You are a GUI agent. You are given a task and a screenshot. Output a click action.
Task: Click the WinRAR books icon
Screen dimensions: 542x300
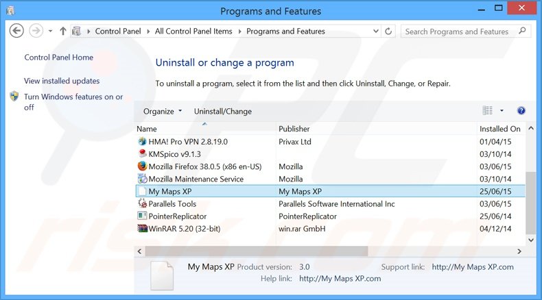click(142, 228)
